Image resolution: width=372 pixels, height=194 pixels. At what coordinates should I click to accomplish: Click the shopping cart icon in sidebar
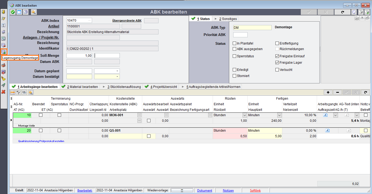[3, 32]
